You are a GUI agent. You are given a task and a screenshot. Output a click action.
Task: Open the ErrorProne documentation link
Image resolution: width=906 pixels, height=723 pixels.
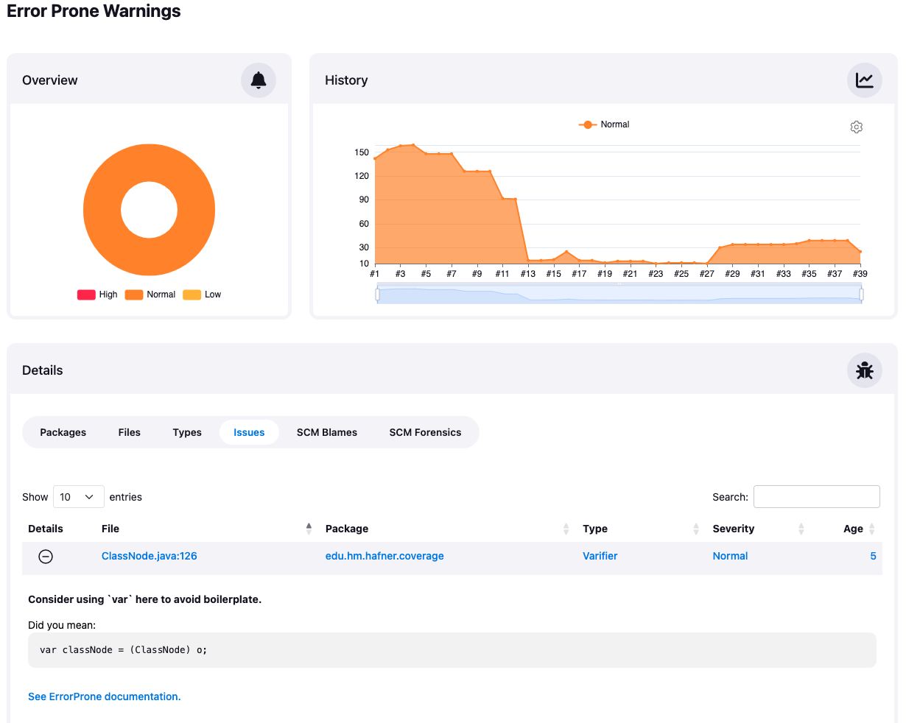104,696
